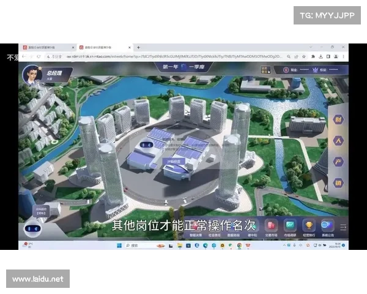Select the 产 production hexagon button
Viewport: 367px width, 294px height.
point(338,162)
